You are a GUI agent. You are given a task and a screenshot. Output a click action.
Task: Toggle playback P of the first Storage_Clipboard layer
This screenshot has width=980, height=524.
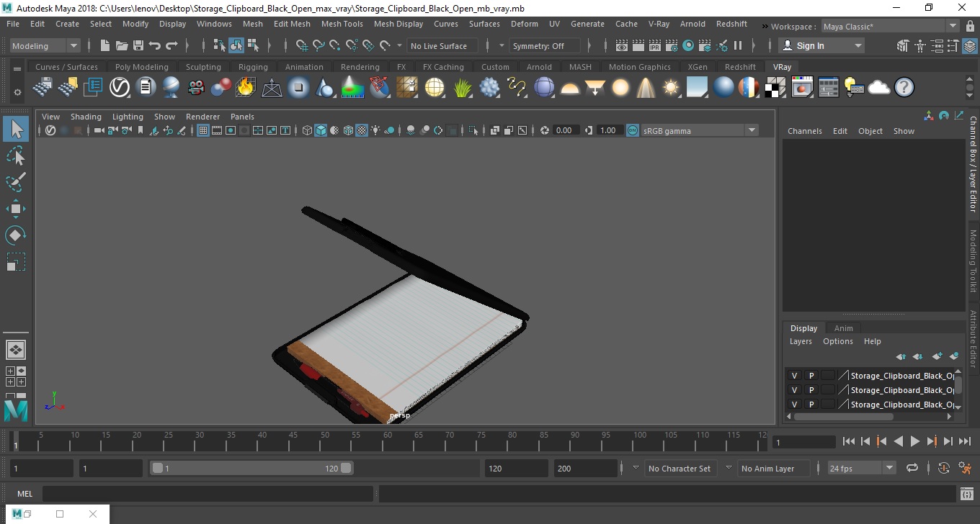811,376
